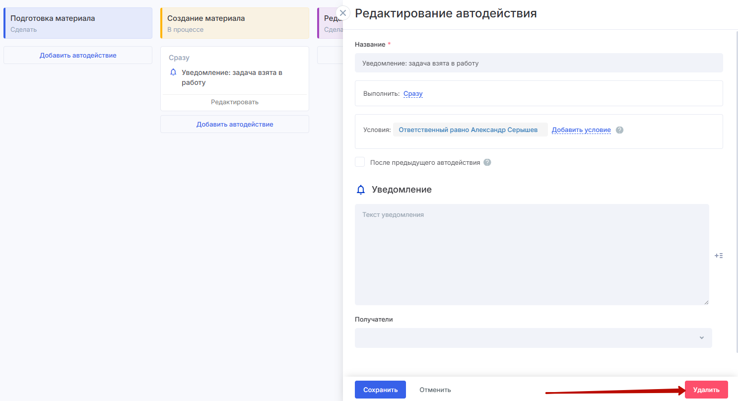Viewport: 738px width, 401px height.
Task: Delete autoaction with red Удалить button
Action: tap(706, 390)
